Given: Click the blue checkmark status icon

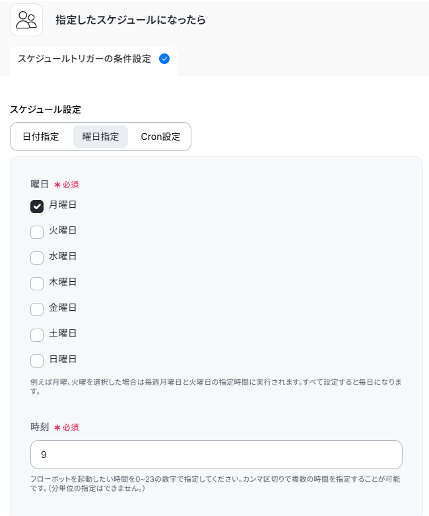Looking at the screenshot, I should pyautogui.click(x=164, y=59).
